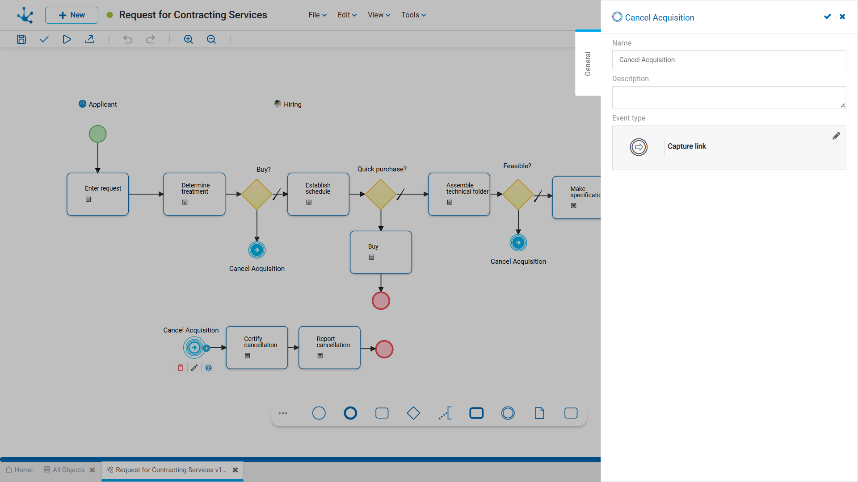
Task: Edit the event type with pencil icon
Action: [x=836, y=136]
